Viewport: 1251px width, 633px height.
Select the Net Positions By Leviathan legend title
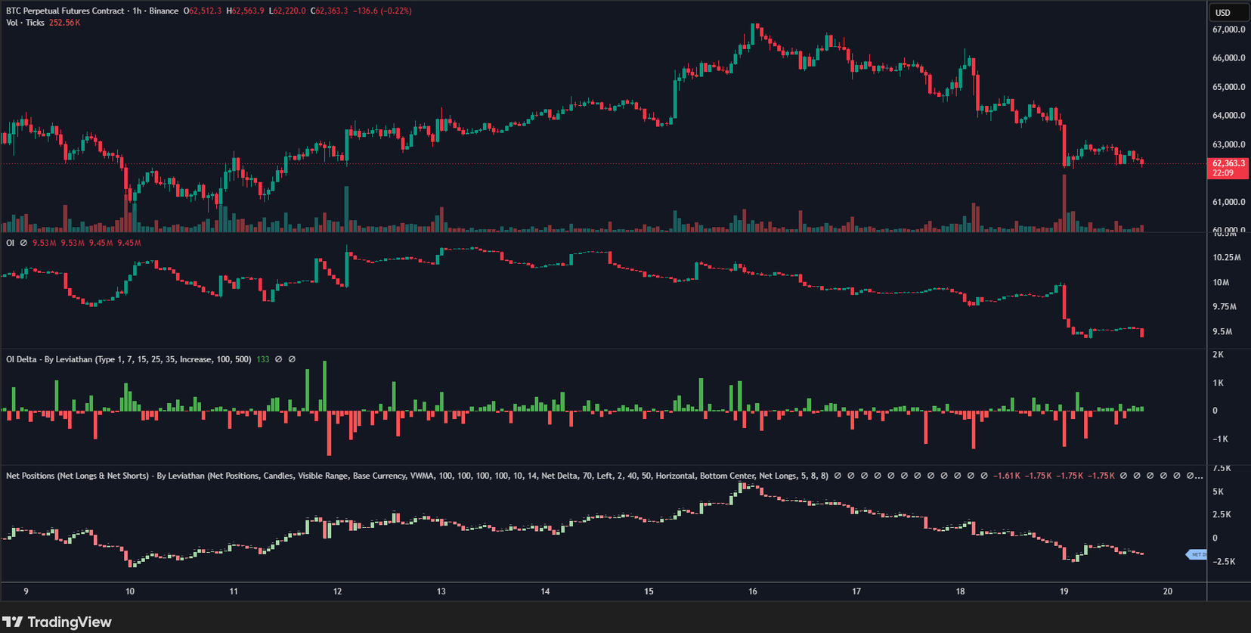click(417, 476)
